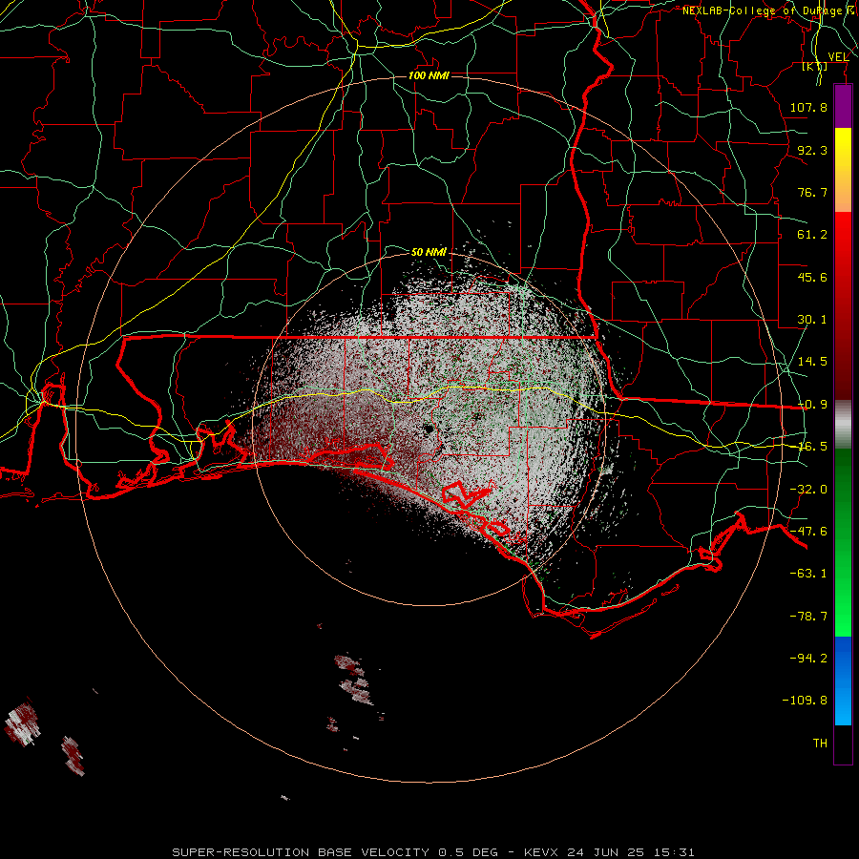Click the 76.7 velocity scale value
Viewport: 859px width, 859px height.
point(812,192)
